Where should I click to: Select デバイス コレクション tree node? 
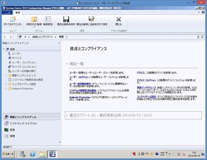pos(24,67)
